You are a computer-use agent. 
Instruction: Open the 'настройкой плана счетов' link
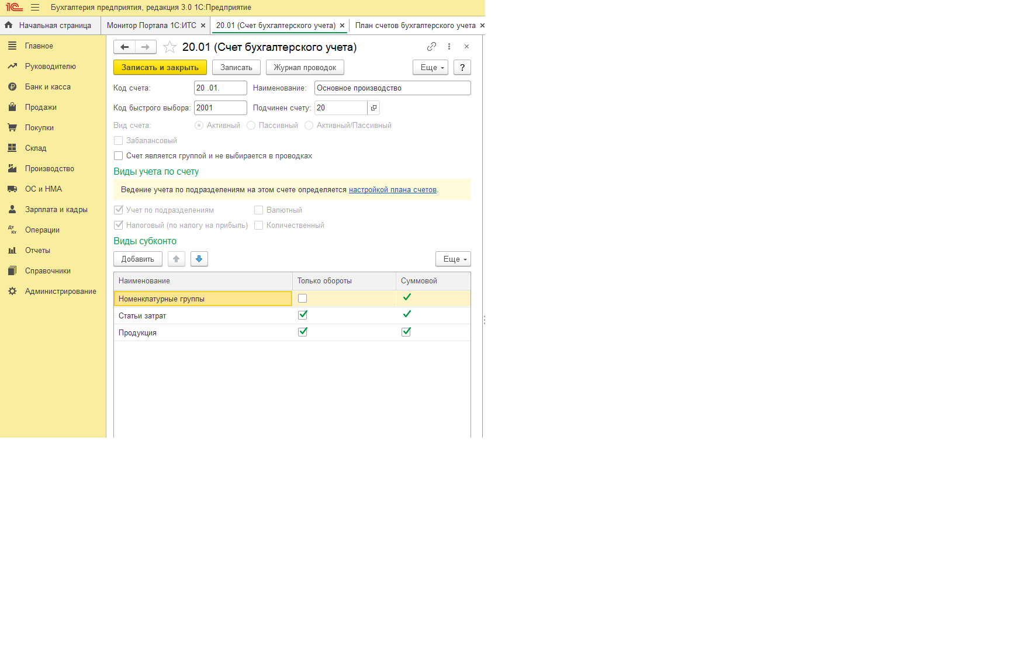tap(392, 190)
